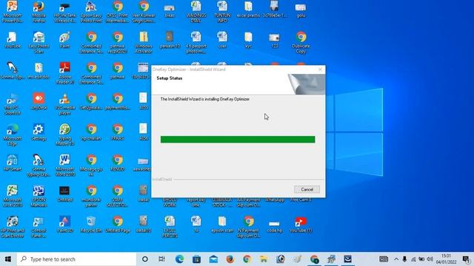The width and height of the screenshot is (474, 266).
Task: Launch Microsoft Edge from the taskbar
Action: click(x=179, y=259)
